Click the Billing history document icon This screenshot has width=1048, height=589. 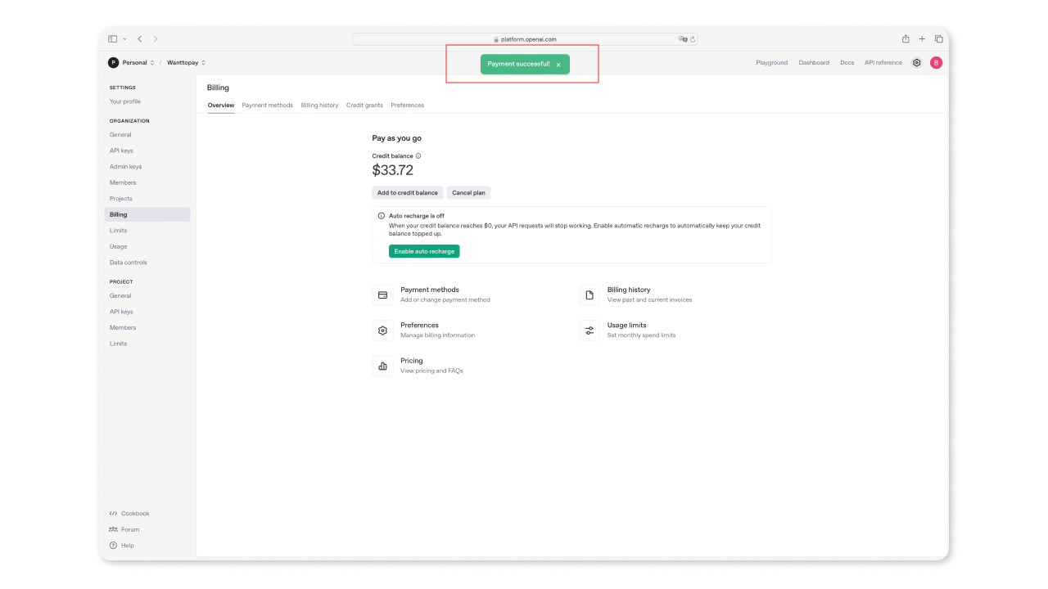[x=589, y=294]
